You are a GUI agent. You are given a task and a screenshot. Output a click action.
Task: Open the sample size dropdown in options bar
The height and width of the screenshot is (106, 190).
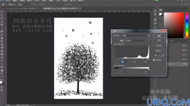24,5
